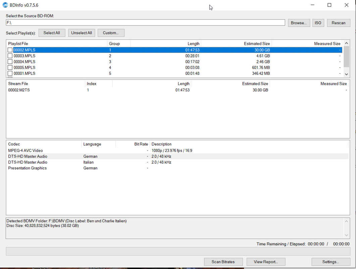This screenshot has width=356, height=269.
Task: Check the 00004.MPLS playlist checkbox
Action: click(x=10, y=62)
